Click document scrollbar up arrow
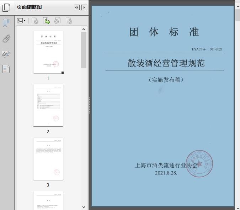Image resolution: width=240 pixels, height=210 pixels. coord(238,6)
